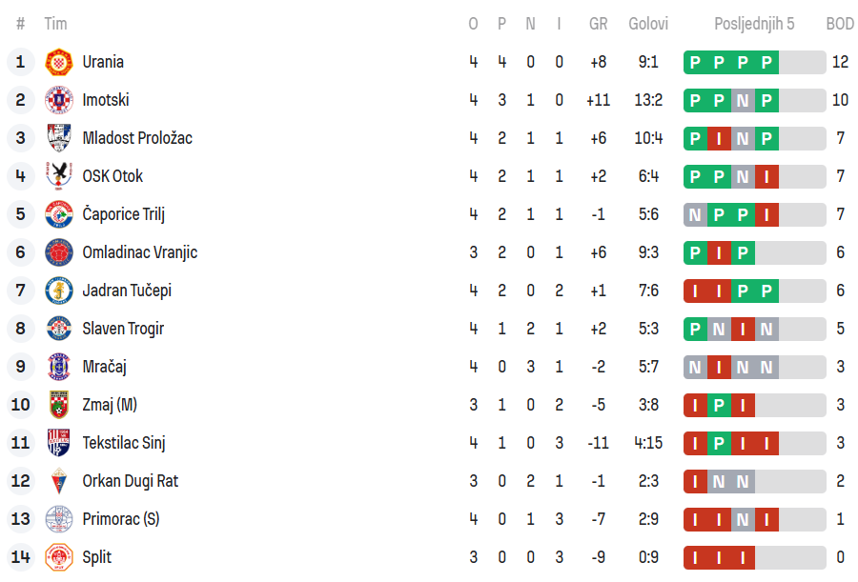Sort table by BOD points column
This screenshot has height=582, width=858.
pos(840,24)
